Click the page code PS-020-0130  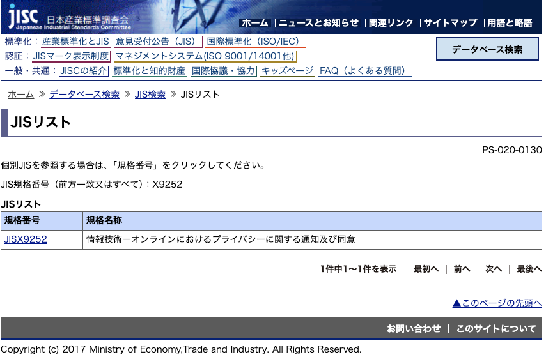coord(512,150)
